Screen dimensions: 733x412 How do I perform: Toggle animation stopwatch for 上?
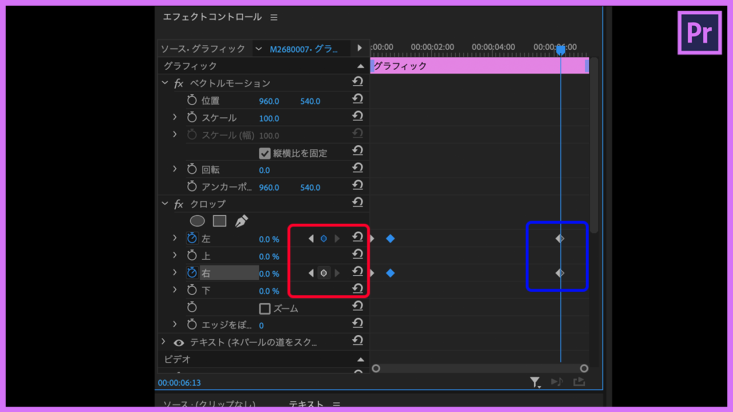[x=192, y=256]
